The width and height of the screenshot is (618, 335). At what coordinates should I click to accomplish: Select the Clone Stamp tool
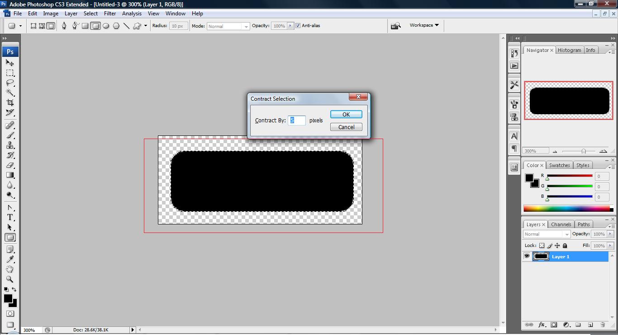point(10,145)
